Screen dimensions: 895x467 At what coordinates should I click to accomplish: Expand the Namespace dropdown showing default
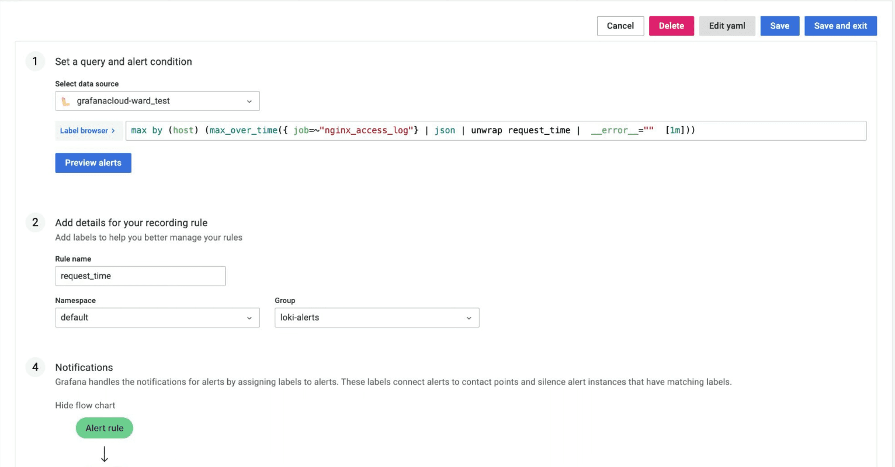point(157,318)
